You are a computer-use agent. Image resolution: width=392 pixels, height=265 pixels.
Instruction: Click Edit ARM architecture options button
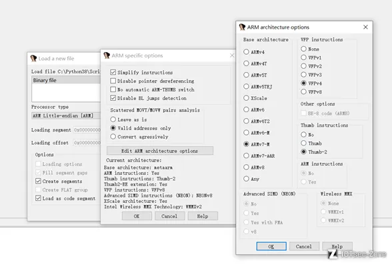pyautogui.click(x=160, y=151)
